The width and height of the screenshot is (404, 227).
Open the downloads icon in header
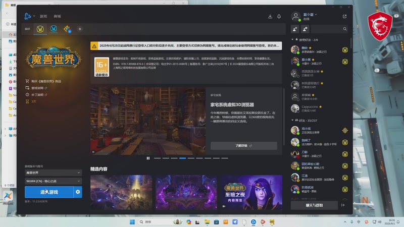[x=270, y=16]
